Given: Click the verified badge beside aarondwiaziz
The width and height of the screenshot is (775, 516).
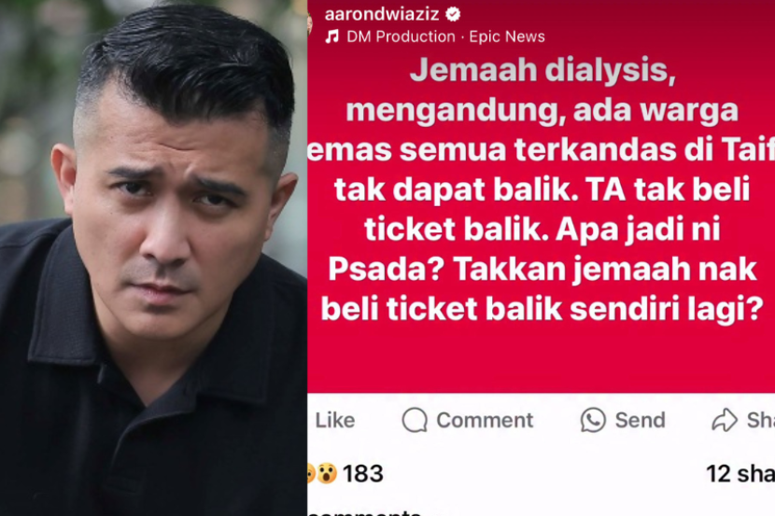Looking at the screenshot, I should click(453, 14).
